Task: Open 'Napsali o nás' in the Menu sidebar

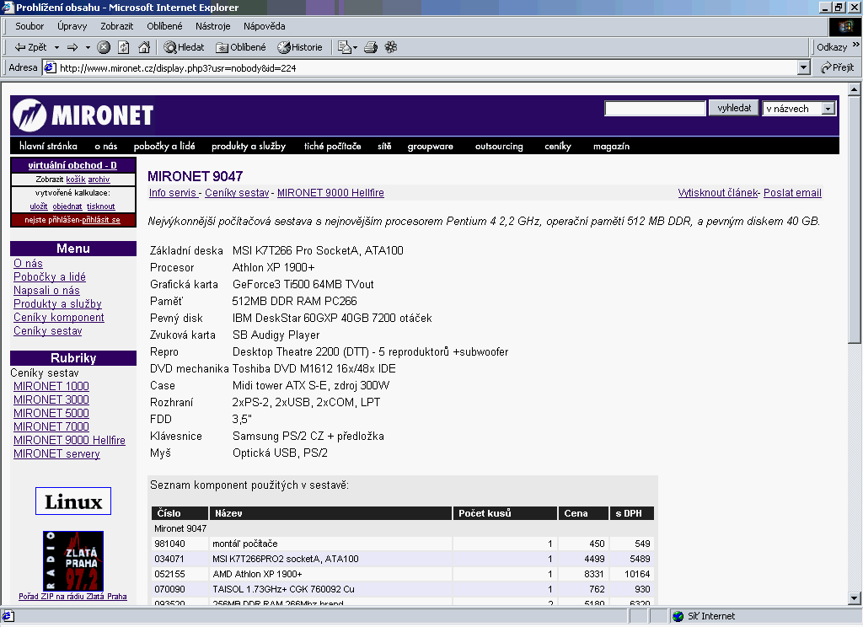Action: [47, 290]
